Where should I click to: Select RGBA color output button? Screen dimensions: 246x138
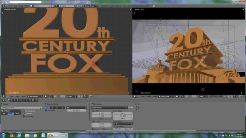(x=18, y=113)
